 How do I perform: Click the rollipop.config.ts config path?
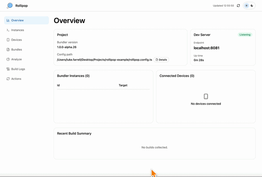[105, 60]
